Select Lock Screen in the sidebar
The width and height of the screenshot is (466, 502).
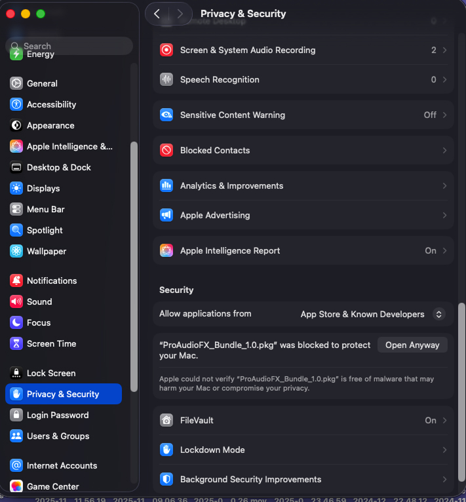(51, 374)
